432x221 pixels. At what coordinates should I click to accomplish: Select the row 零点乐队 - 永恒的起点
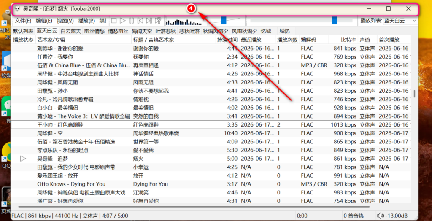211,150
